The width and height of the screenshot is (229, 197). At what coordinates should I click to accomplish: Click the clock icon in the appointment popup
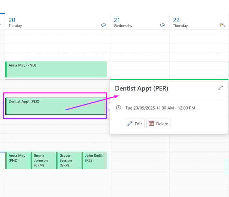[x=119, y=108]
